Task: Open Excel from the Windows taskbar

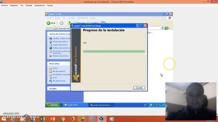Action: (43, 119)
